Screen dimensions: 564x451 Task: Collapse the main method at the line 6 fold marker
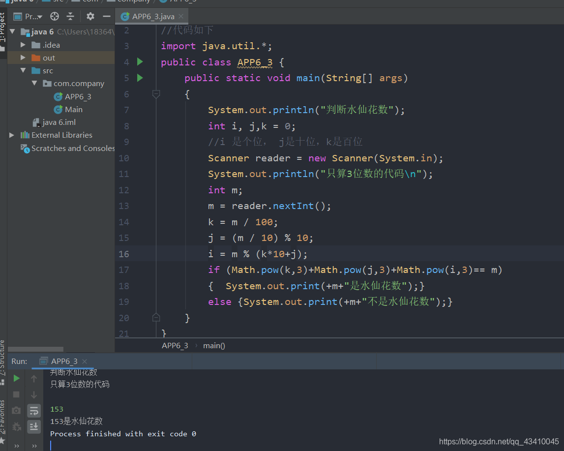point(156,94)
